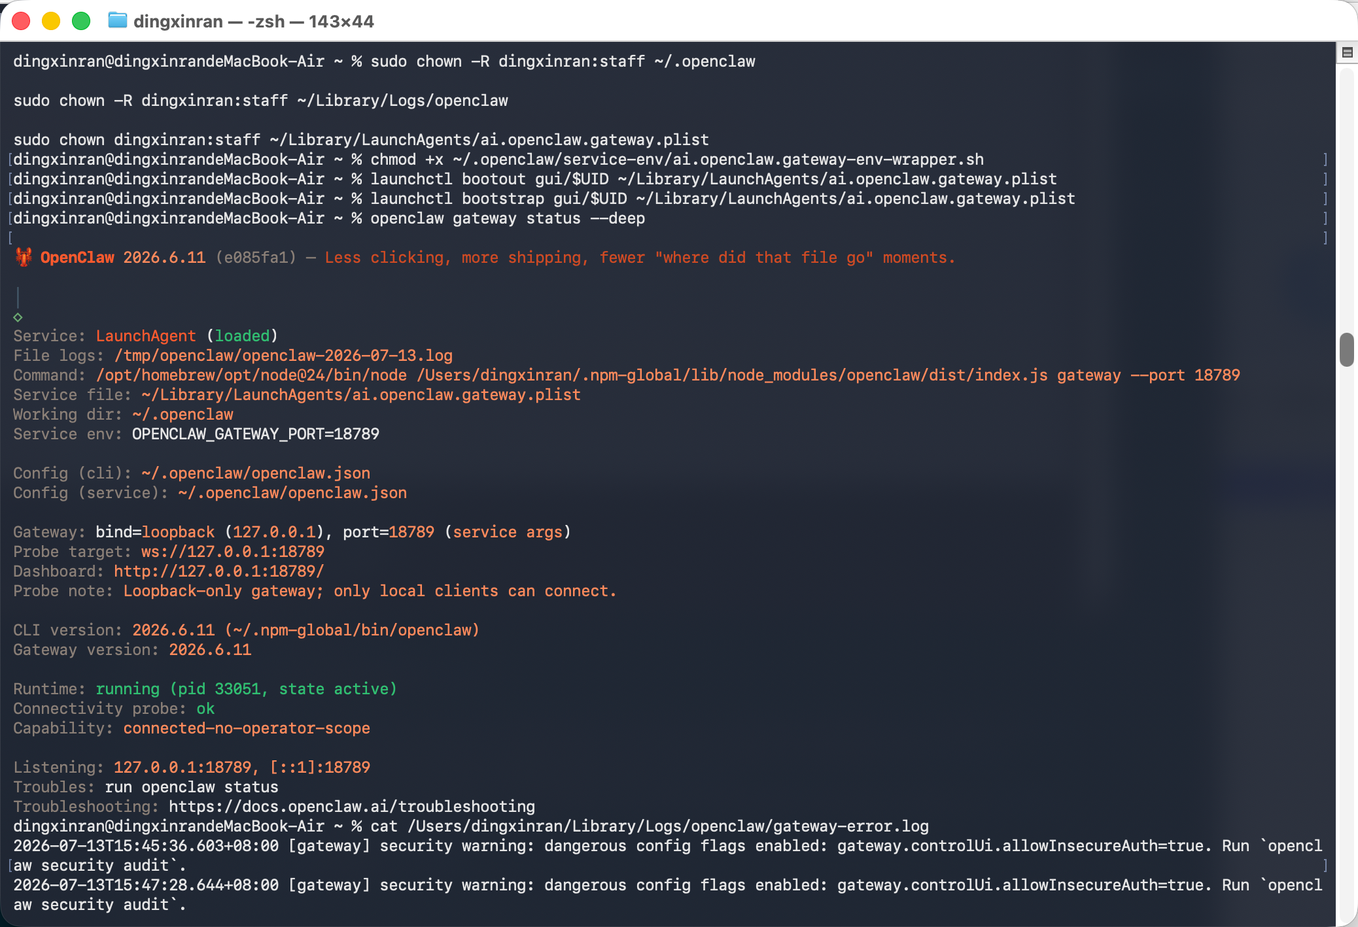Viewport: 1358px width, 927px height.
Task: Click the Listening addresses '127.0.0.1:18789, [::1]:18789'
Action: pyautogui.click(x=242, y=767)
